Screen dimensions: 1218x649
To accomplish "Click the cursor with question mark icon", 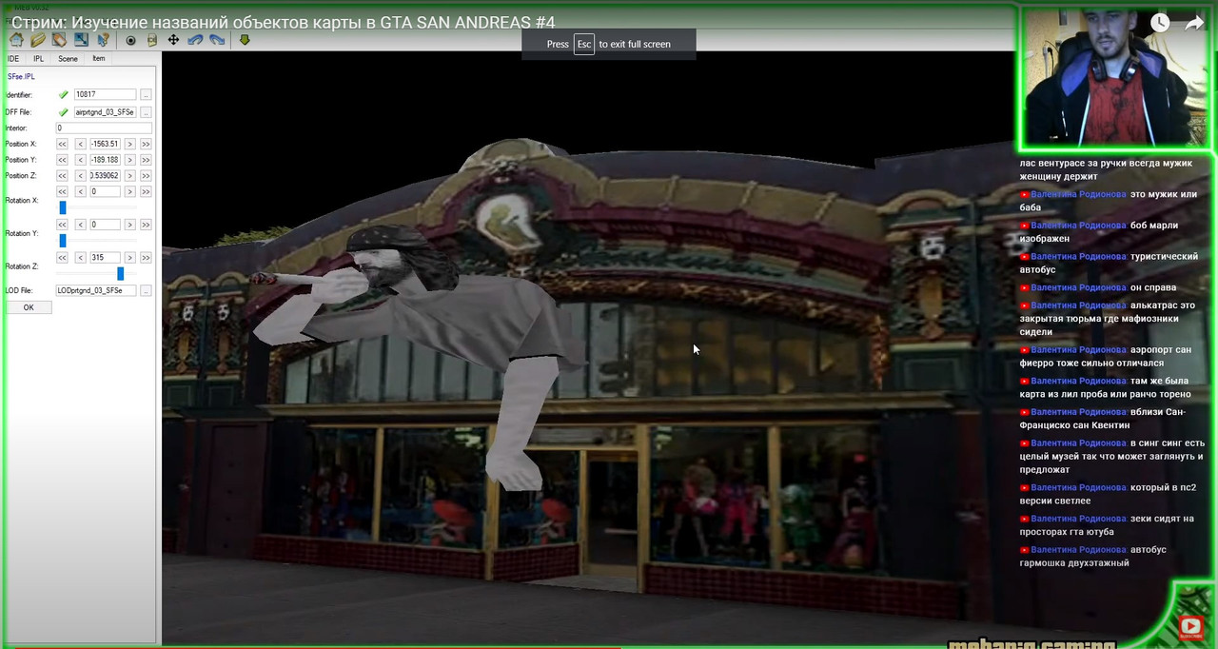I will 103,40.
